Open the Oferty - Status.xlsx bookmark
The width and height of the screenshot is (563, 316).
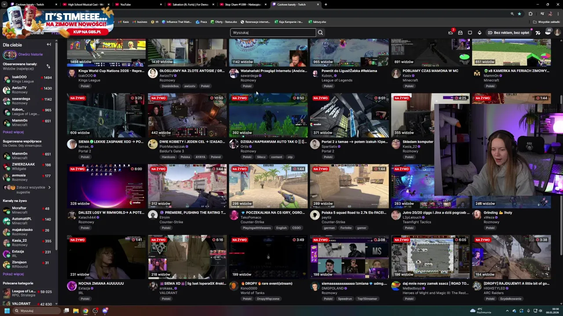point(223,22)
